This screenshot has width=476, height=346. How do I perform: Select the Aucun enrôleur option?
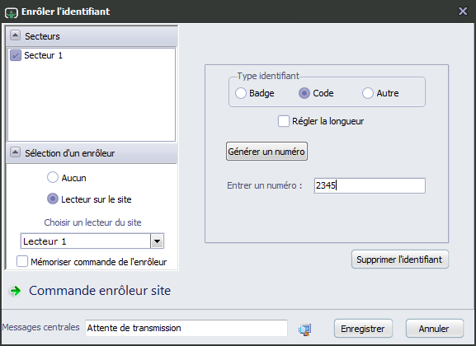coord(53,177)
